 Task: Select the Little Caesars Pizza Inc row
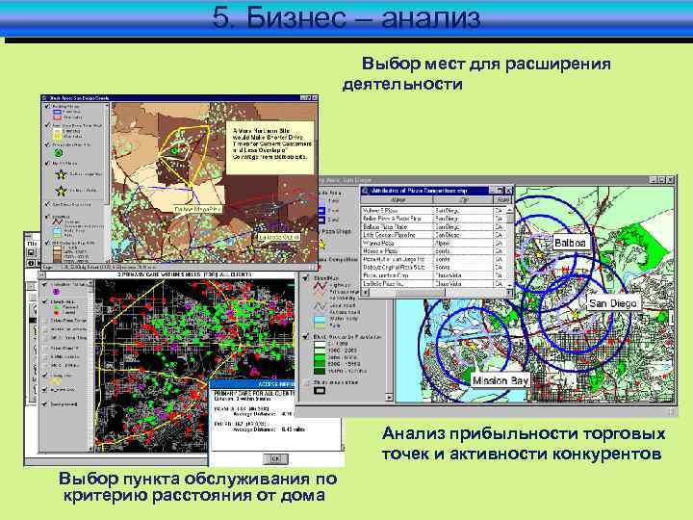tap(434, 235)
